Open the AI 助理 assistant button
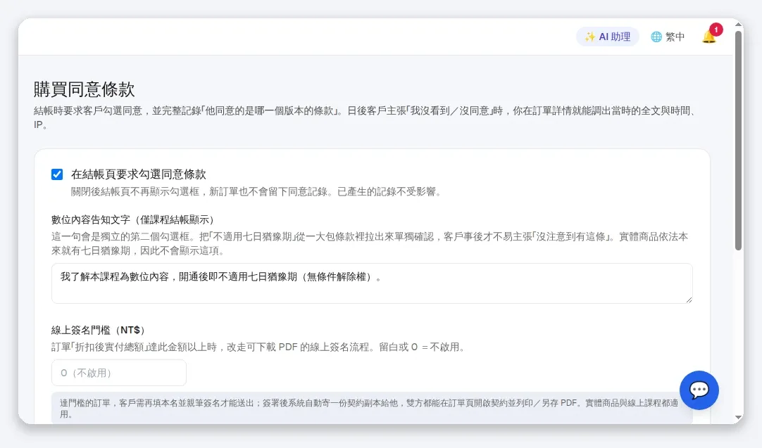762x448 pixels. pos(608,37)
